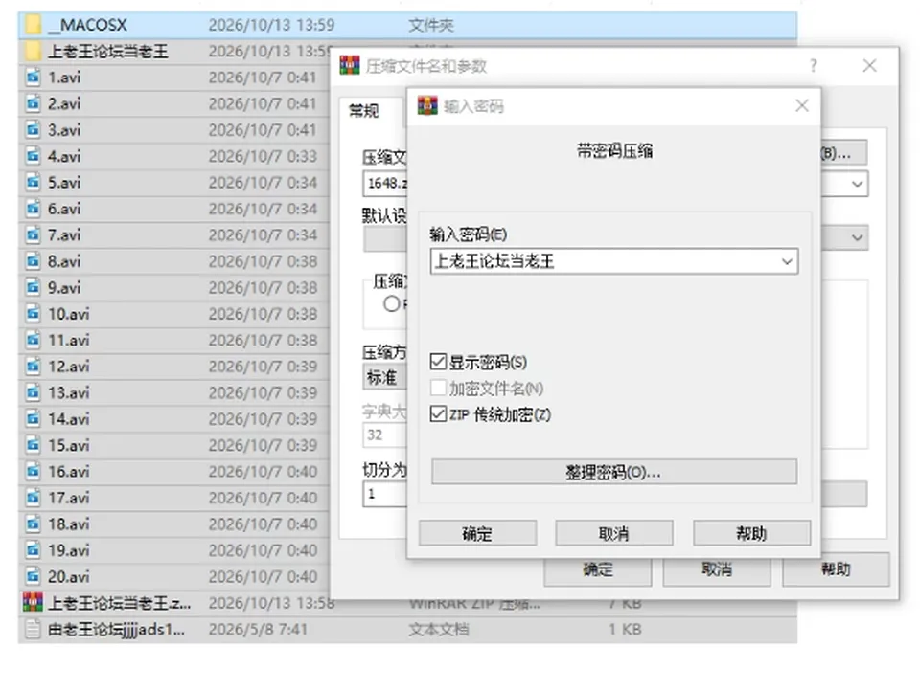Open the 压缩方式 标准 dropdown
This screenshot has height=691, width=920.
(385, 377)
